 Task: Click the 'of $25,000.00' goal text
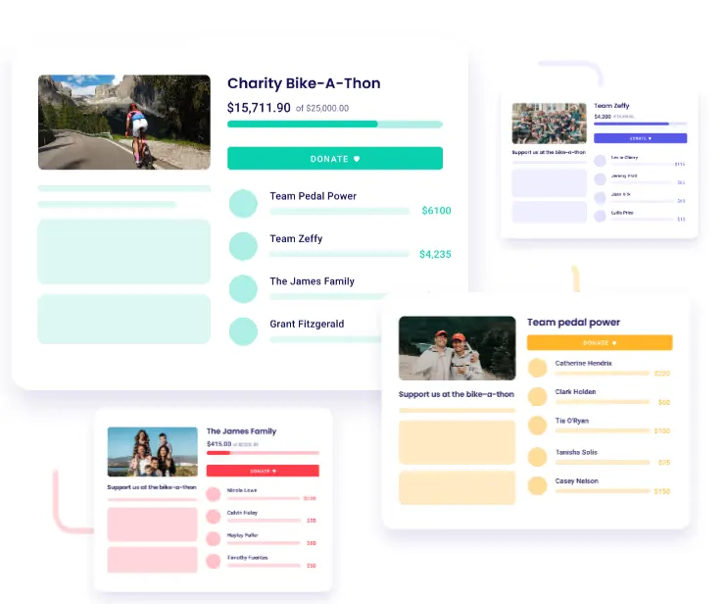(x=322, y=108)
